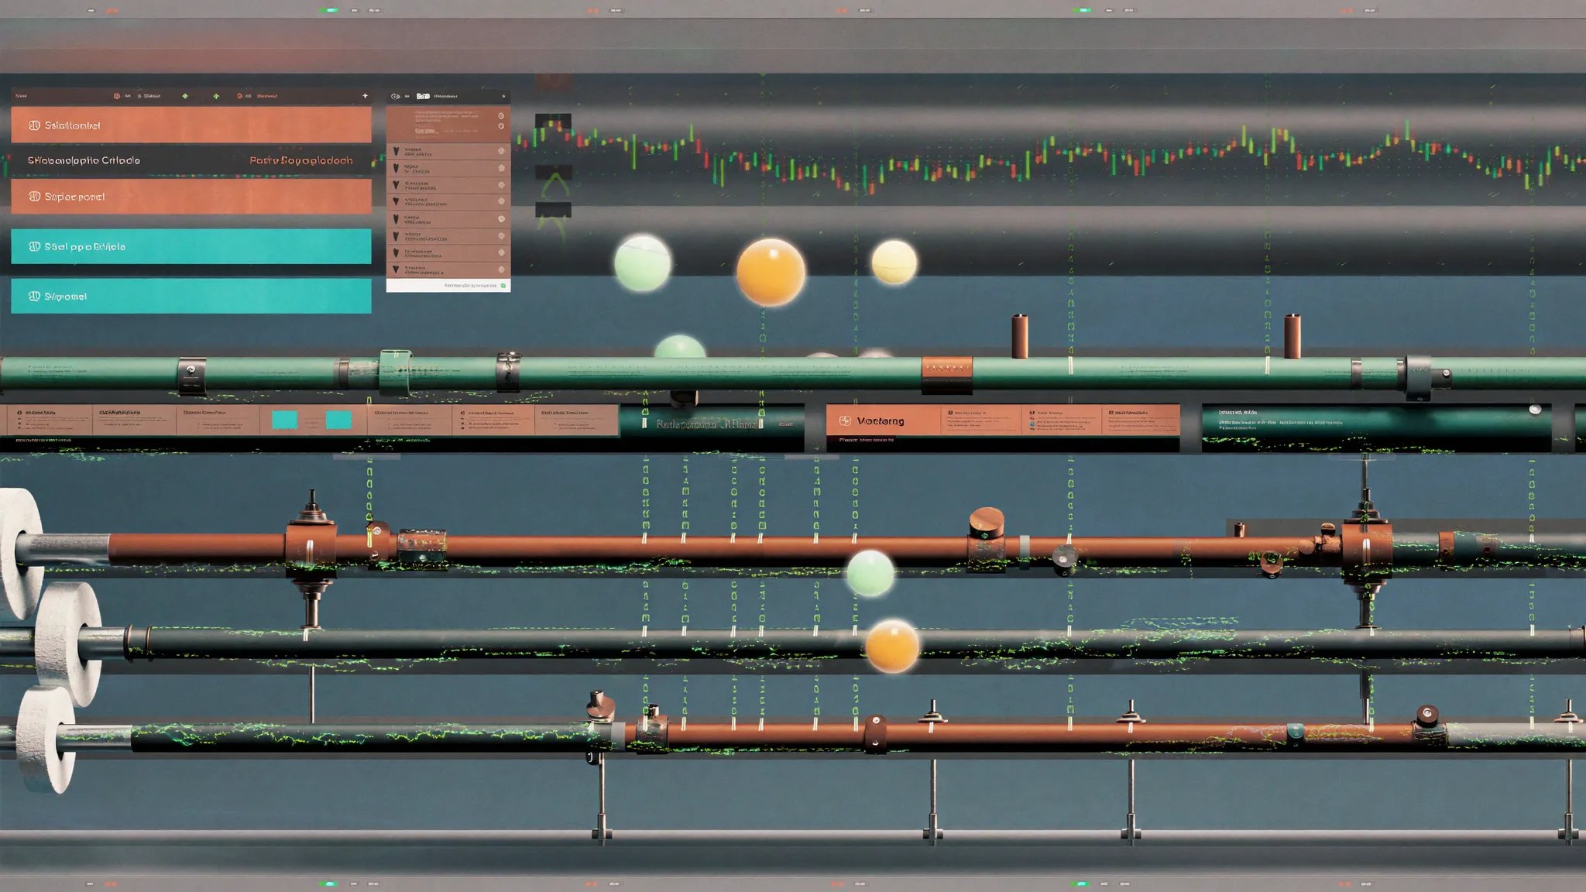Expand the first list row's arrow
This screenshot has height=892, width=1586.
point(396,151)
